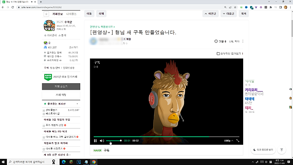Pause the video with the pause button

95,141
